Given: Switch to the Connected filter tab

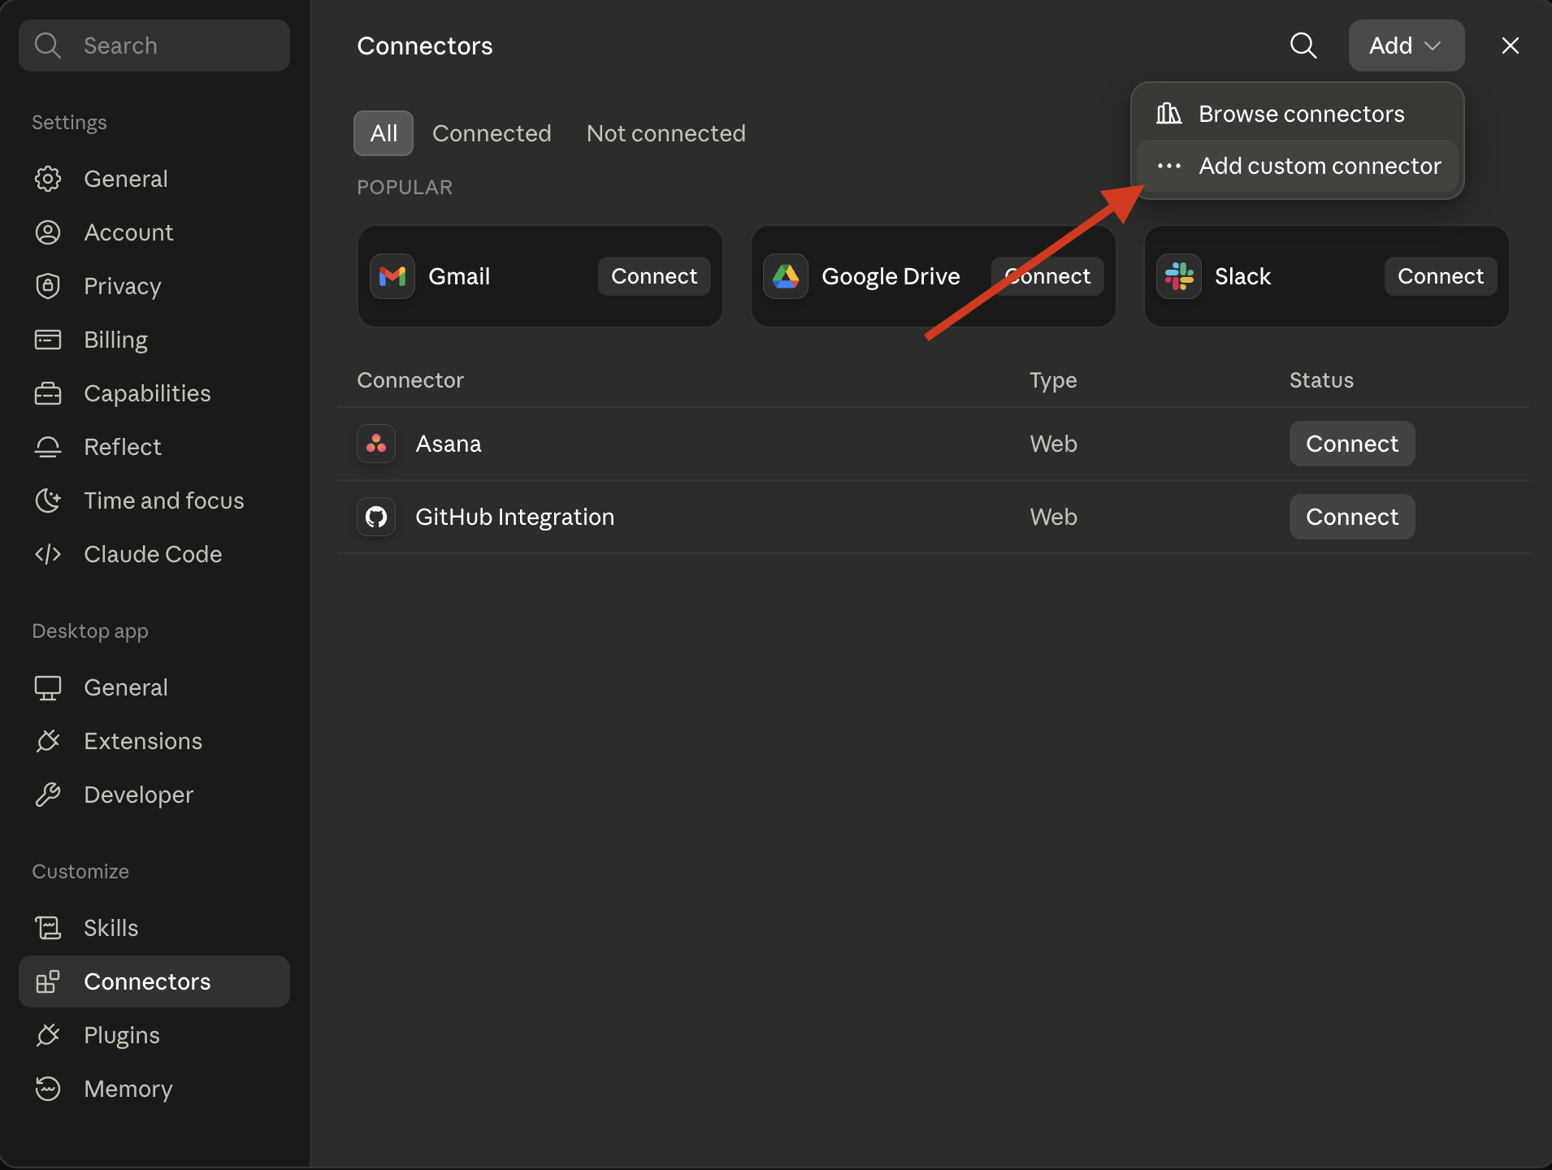Looking at the screenshot, I should pyautogui.click(x=492, y=133).
